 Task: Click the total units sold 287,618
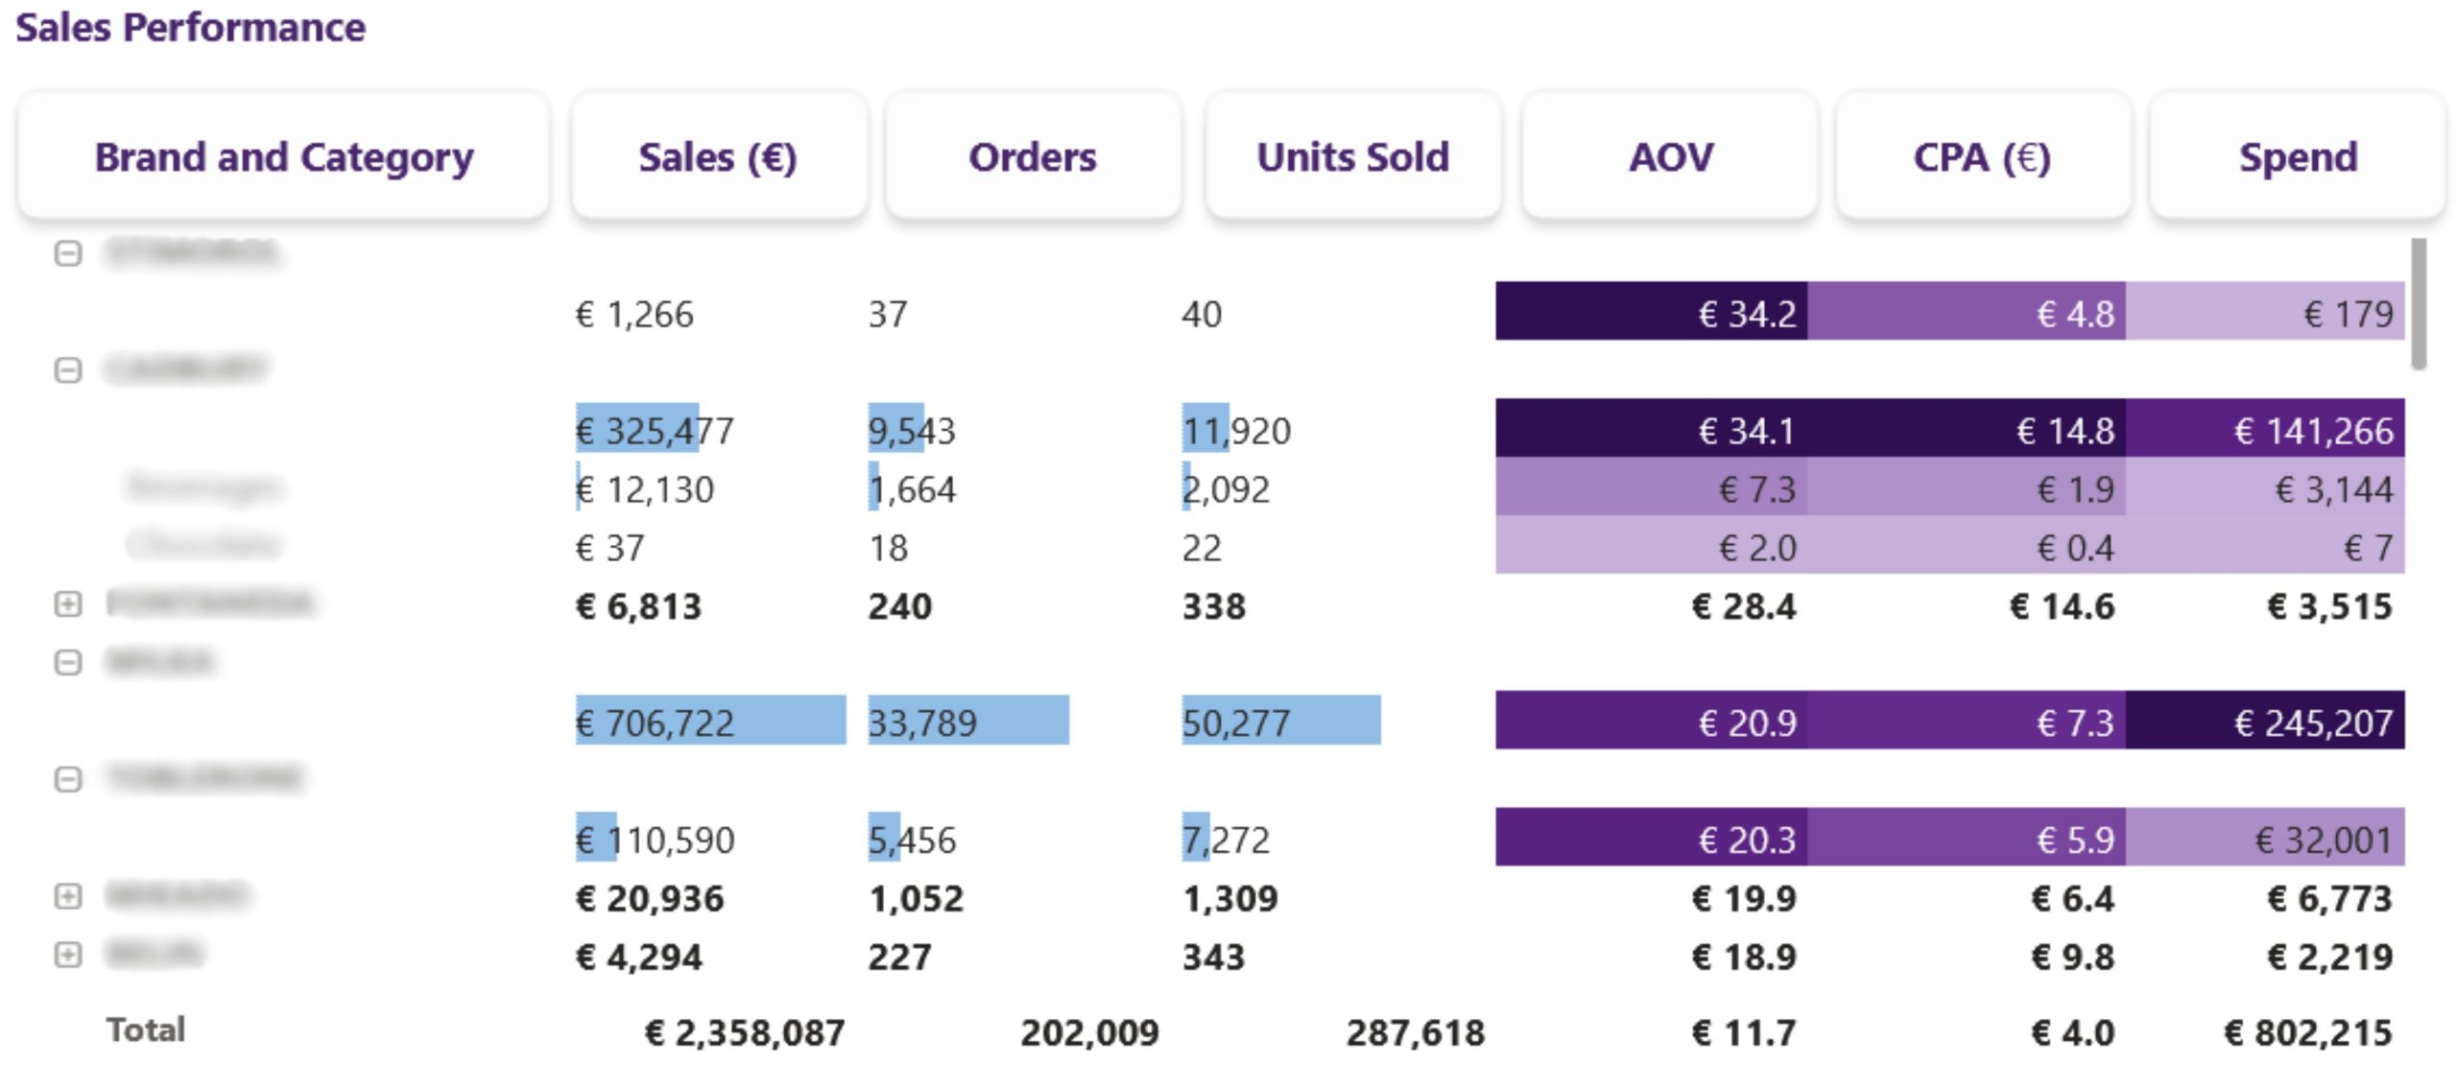[x=1415, y=1033]
